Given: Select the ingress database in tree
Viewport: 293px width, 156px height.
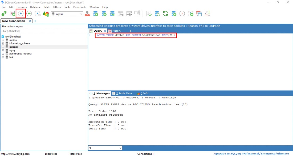Looking at the screenshot, I should click(x=14, y=47).
